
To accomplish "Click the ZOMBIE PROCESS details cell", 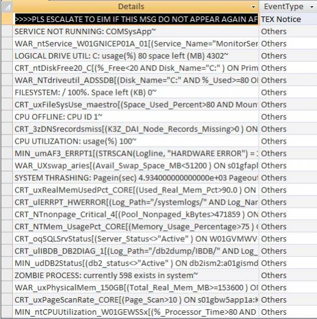I will tap(136, 276).
